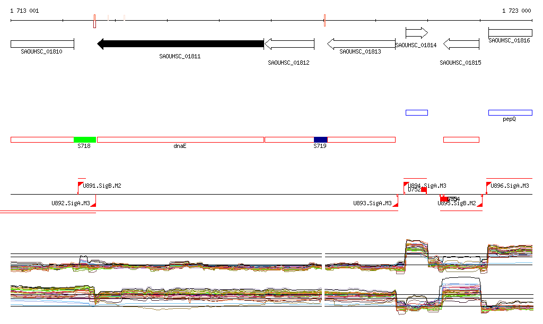Select the black SAOUHSC_01811 gene arrow
Viewport: 543px width, 324px height.
180,44
